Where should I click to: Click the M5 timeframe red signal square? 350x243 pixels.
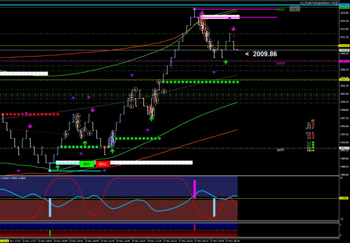313,125
